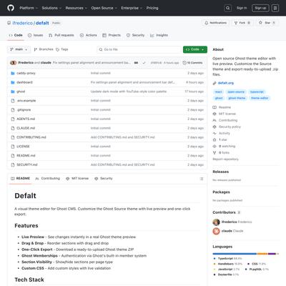Focus the Go to file search field
The width and height of the screenshot is (286, 286).
tap(139, 49)
